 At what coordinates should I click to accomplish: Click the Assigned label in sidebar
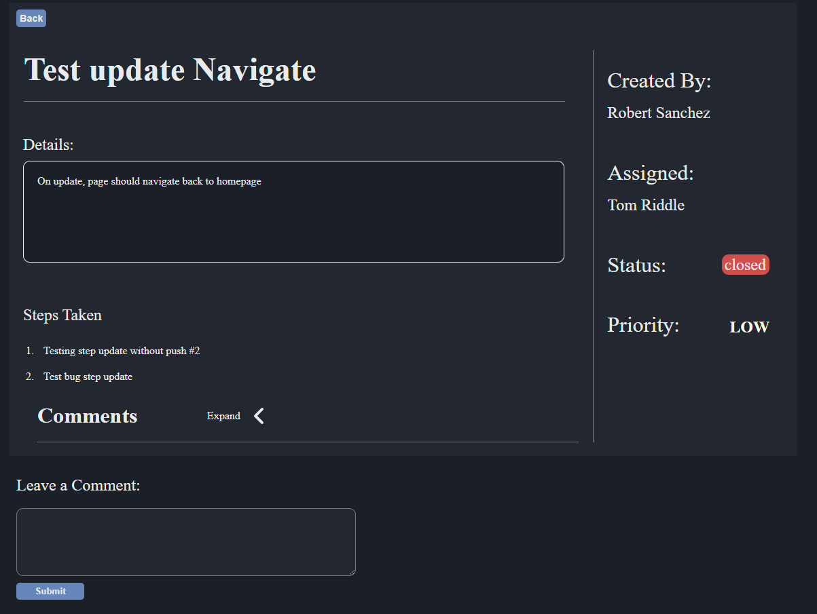point(650,173)
